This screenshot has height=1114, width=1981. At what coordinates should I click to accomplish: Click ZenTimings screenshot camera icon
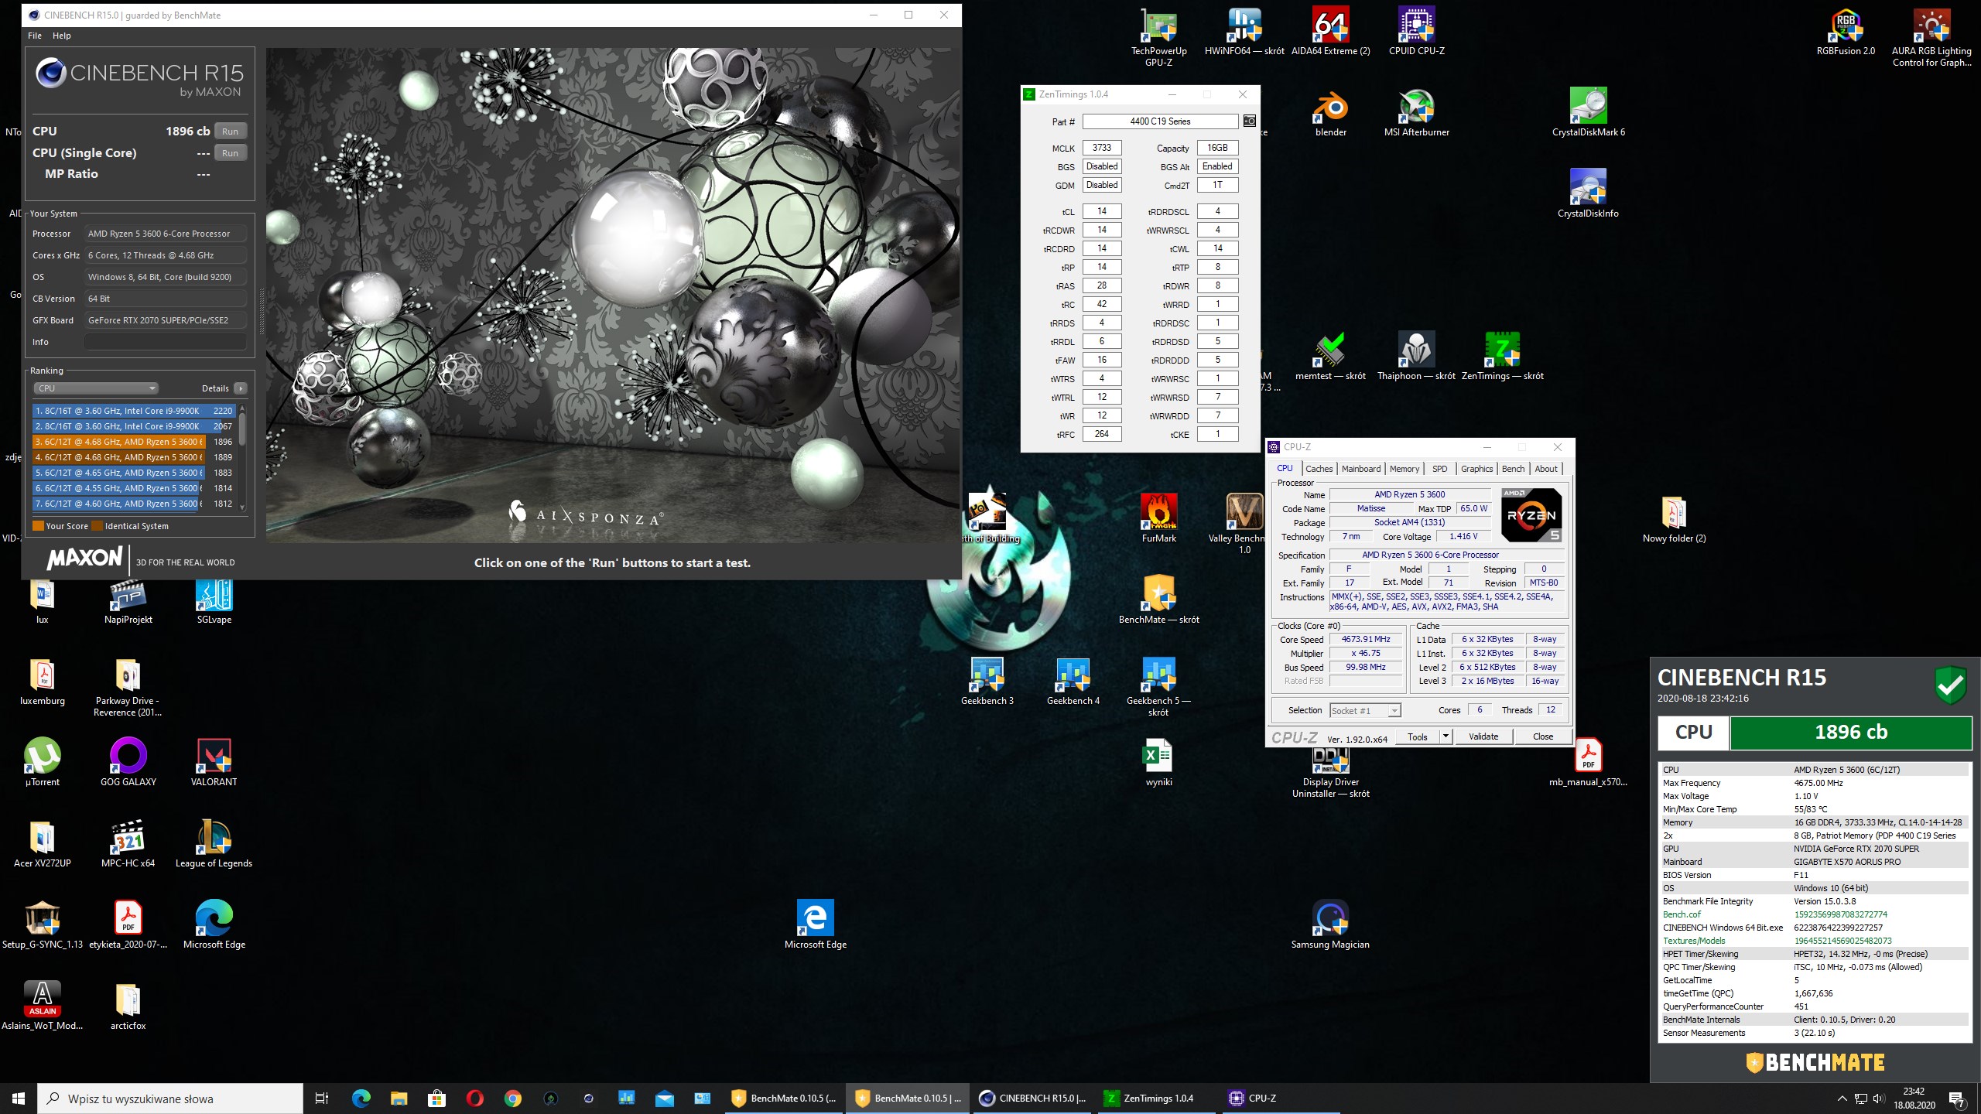[x=1249, y=121]
